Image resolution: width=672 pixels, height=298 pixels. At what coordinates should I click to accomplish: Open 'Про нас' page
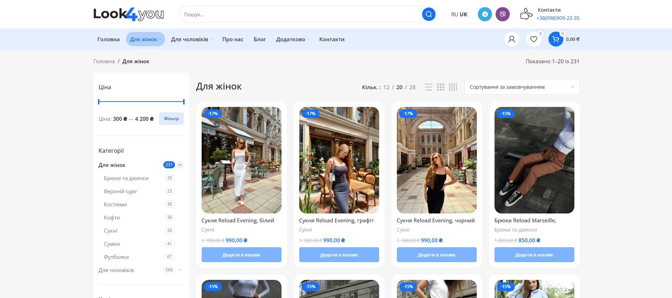click(233, 39)
